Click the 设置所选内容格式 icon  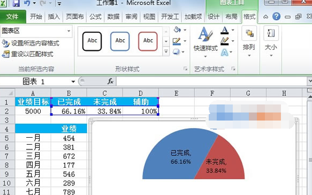(x=5, y=43)
